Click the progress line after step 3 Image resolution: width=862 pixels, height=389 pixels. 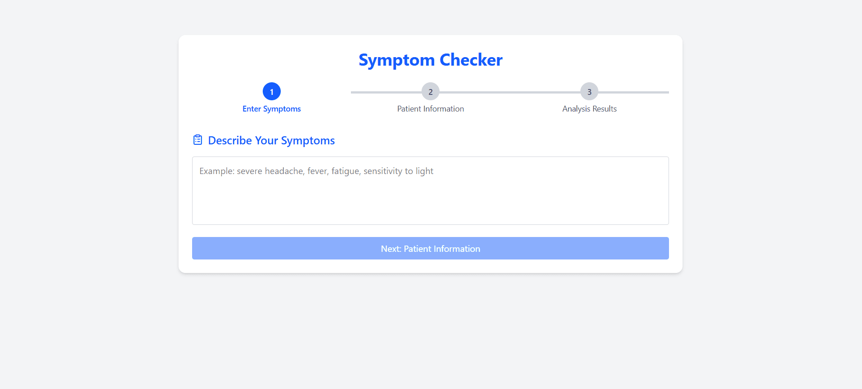[x=633, y=92]
